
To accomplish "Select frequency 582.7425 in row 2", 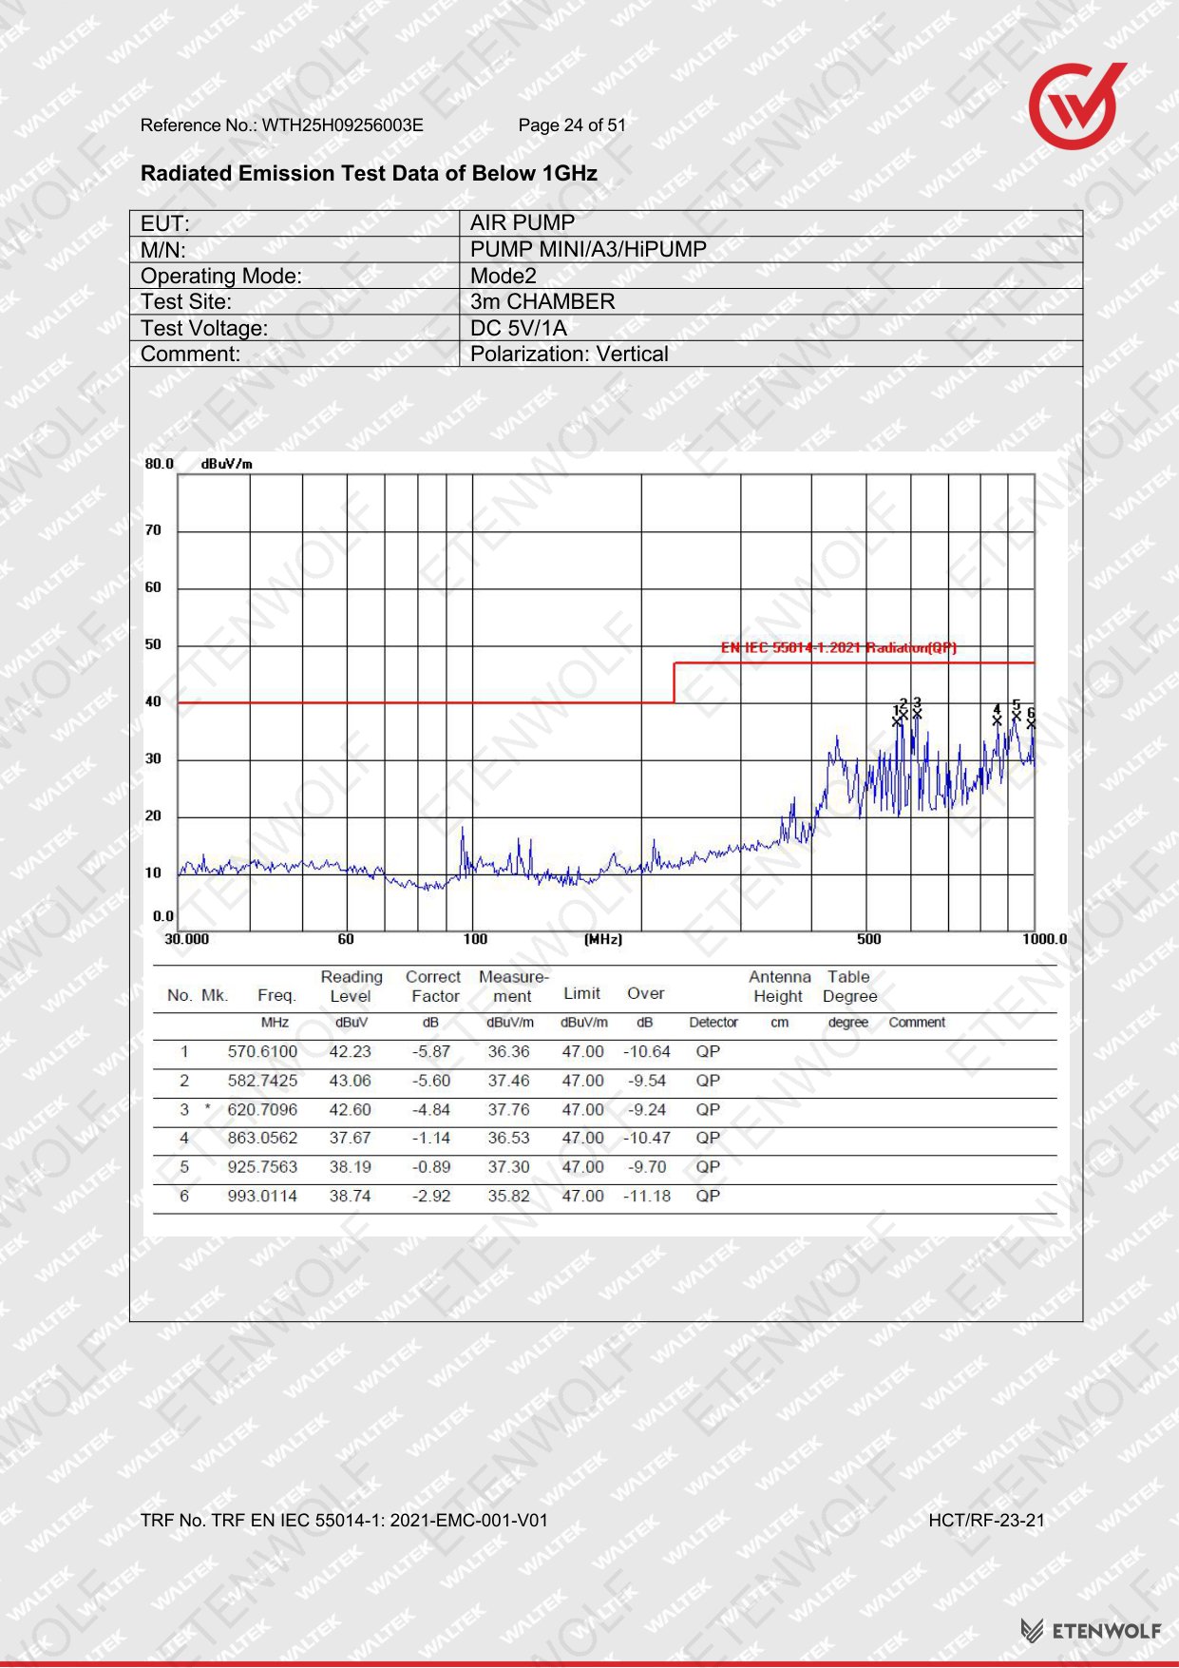I will (262, 1081).
